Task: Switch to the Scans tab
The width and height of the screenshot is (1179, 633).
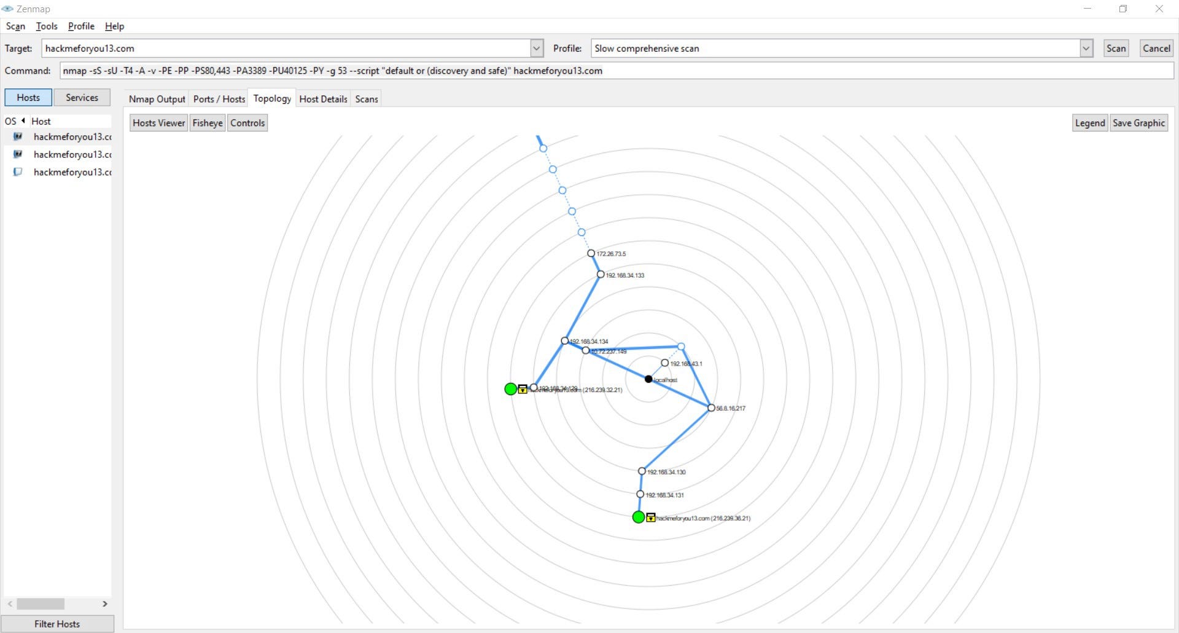Action: coord(367,99)
